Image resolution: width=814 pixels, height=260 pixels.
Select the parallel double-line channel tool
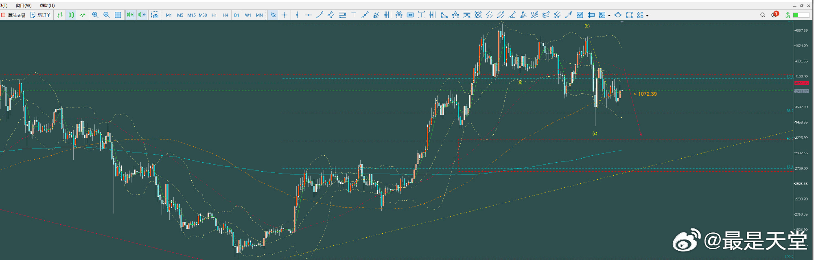tap(501, 15)
